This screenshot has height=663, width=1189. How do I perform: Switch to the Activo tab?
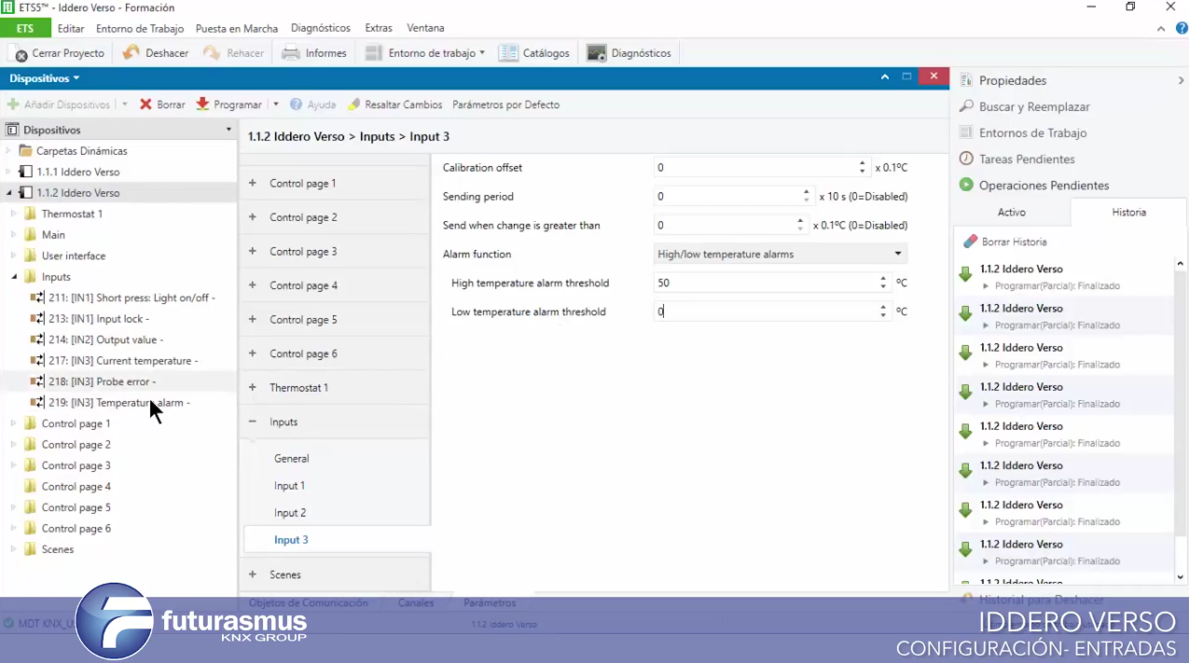[x=1011, y=213]
